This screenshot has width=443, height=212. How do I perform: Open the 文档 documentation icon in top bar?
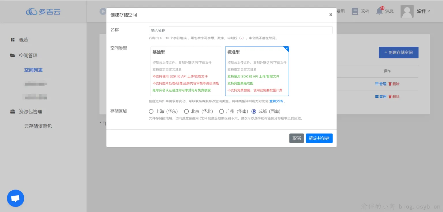click(x=355, y=11)
